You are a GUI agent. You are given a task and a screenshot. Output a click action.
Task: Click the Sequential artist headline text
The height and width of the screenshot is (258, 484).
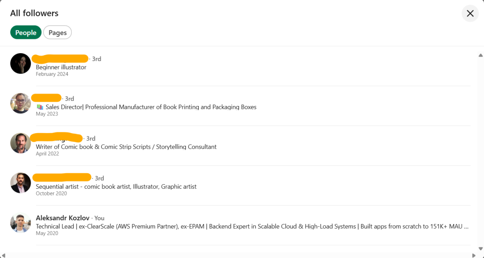click(116, 187)
